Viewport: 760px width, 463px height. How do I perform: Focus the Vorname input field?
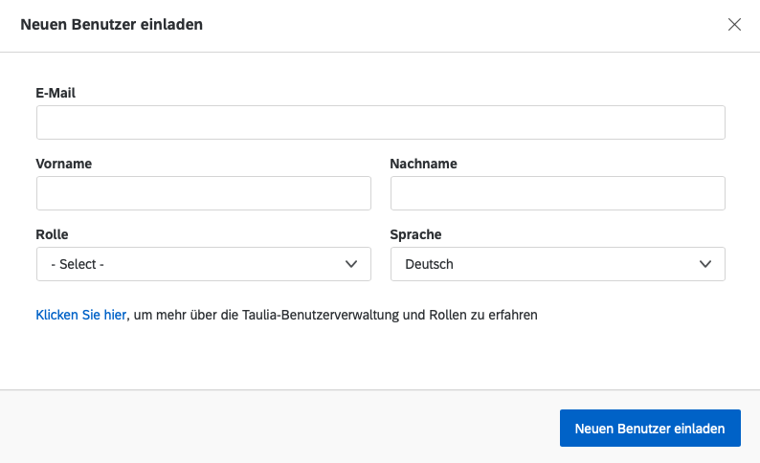click(204, 193)
